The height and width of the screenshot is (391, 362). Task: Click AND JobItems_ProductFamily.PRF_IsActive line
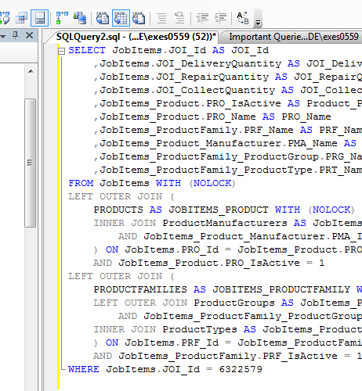tap(228, 356)
